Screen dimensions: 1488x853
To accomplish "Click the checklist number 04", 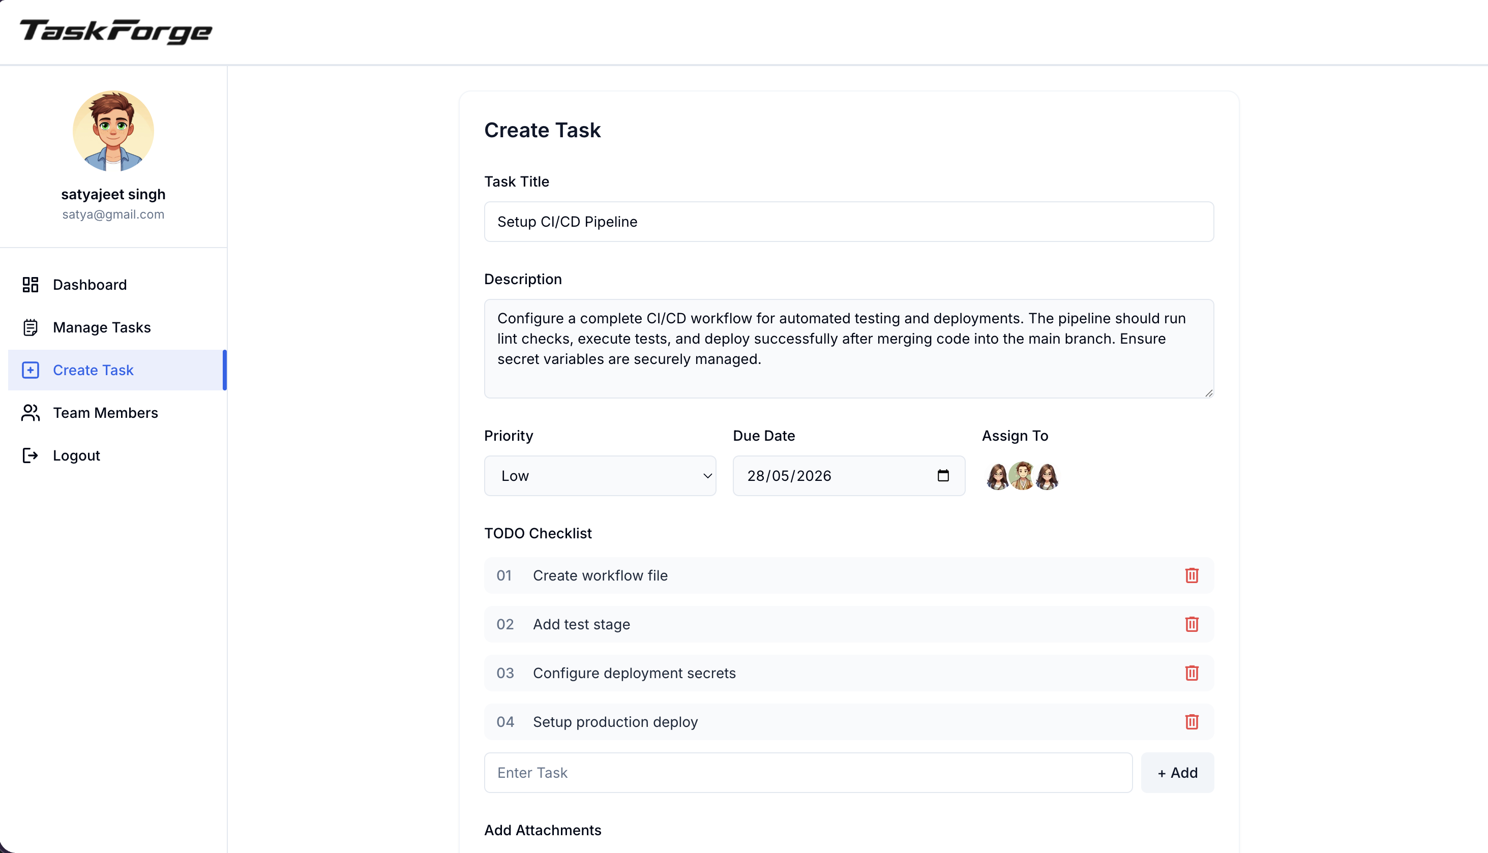I will pos(505,722).
